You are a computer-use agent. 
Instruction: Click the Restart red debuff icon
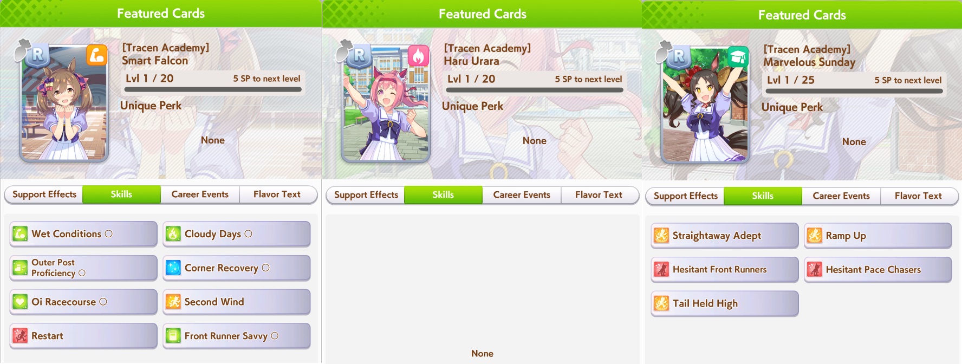coord(20,336)
